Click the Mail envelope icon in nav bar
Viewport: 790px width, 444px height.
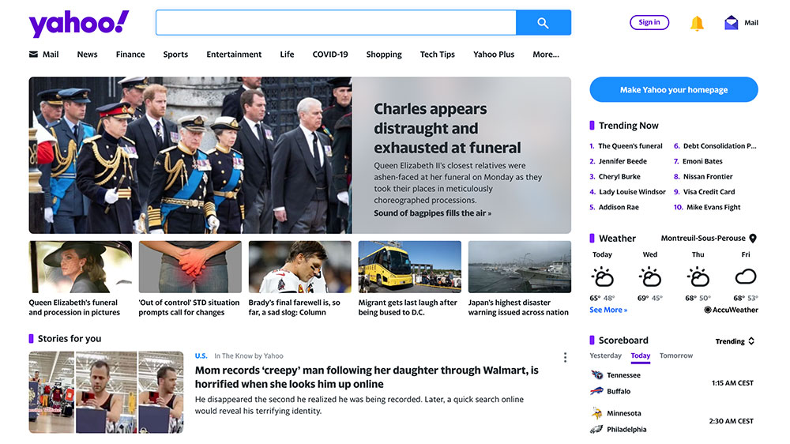pos(33,54)
